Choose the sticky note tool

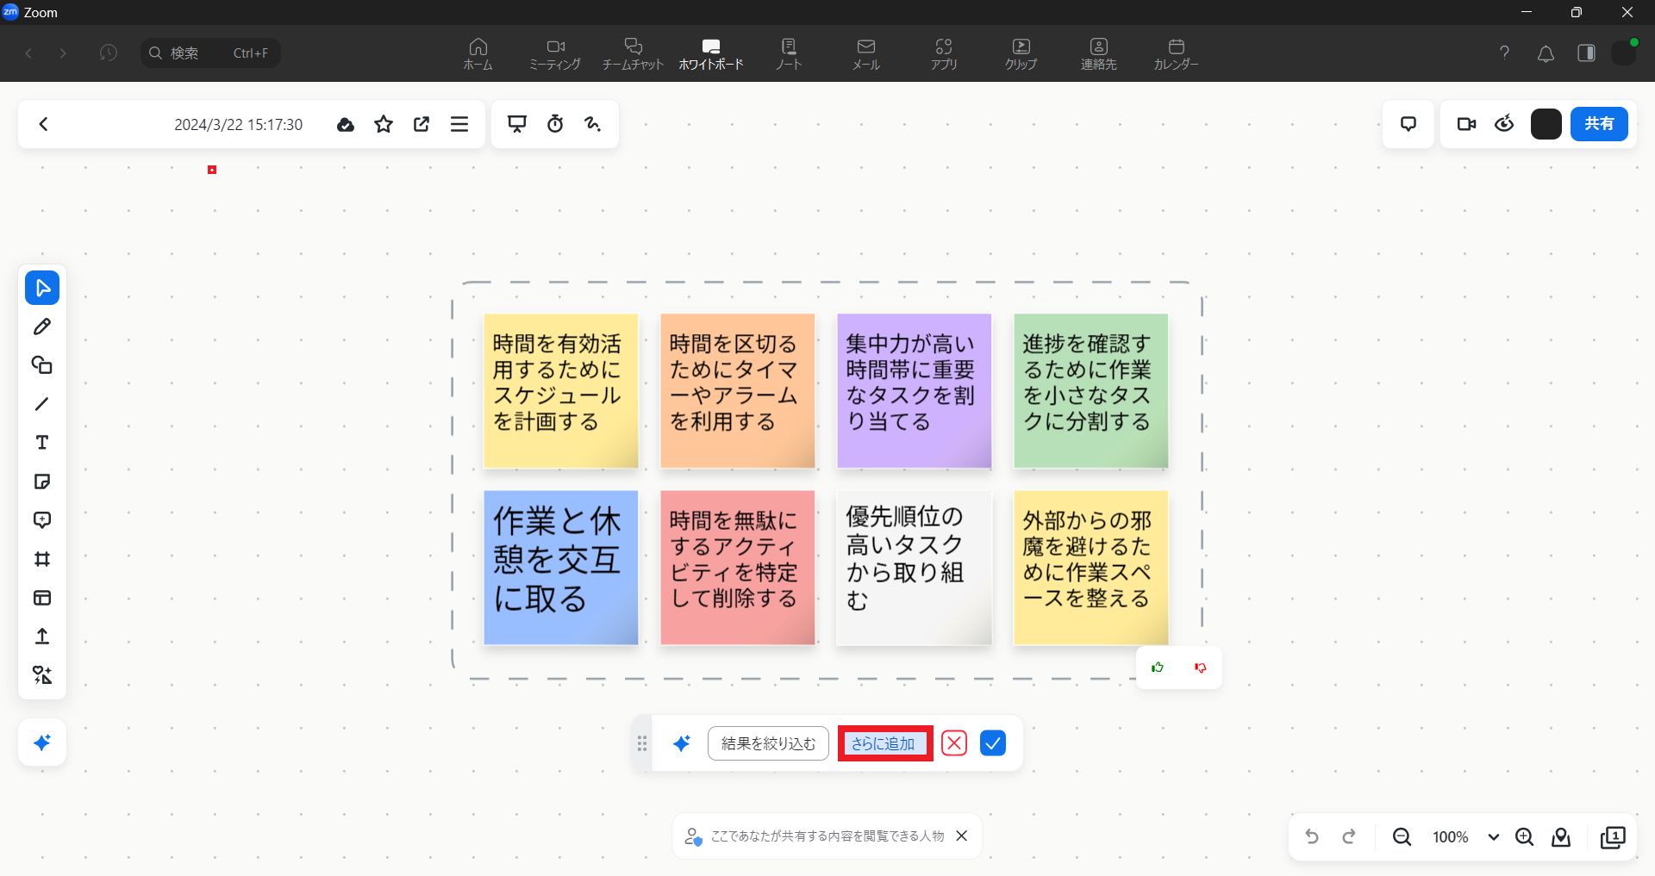[x=41, y=481]
